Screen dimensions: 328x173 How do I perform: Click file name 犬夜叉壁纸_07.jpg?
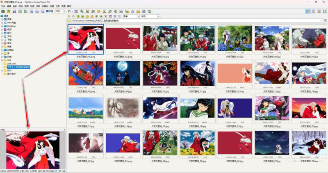pos(309,57)
